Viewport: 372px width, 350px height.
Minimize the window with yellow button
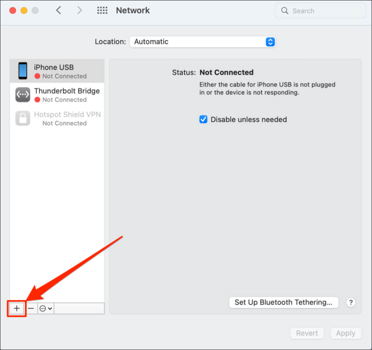click(24, 11)
